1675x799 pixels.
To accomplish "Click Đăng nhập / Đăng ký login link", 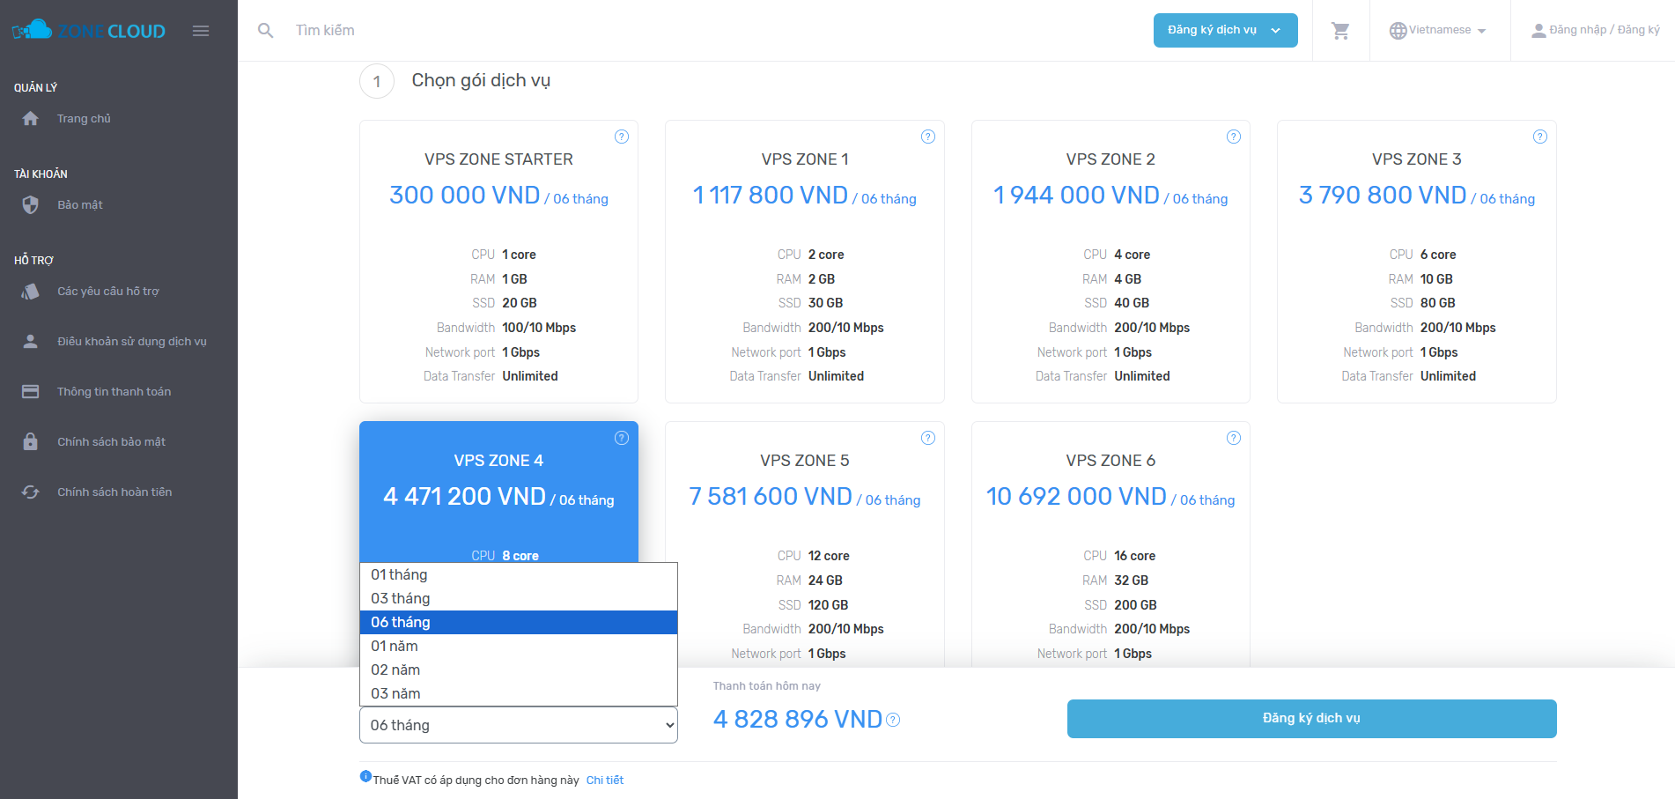I will 1595,30.
